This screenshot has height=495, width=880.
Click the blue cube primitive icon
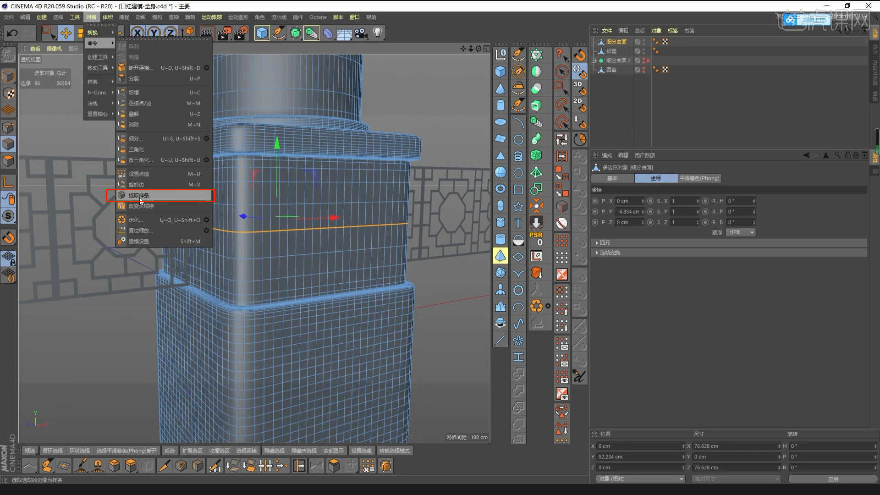[262, 33]
